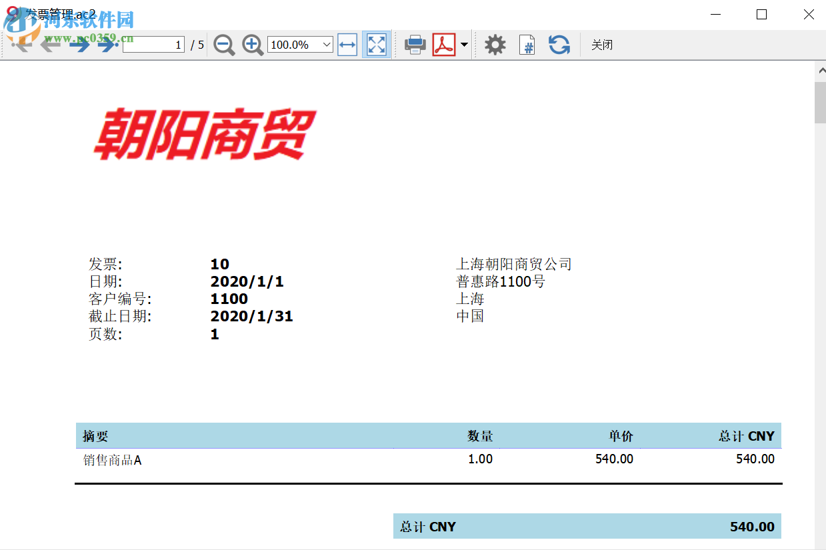Go to the first page

tap(22, 45)
